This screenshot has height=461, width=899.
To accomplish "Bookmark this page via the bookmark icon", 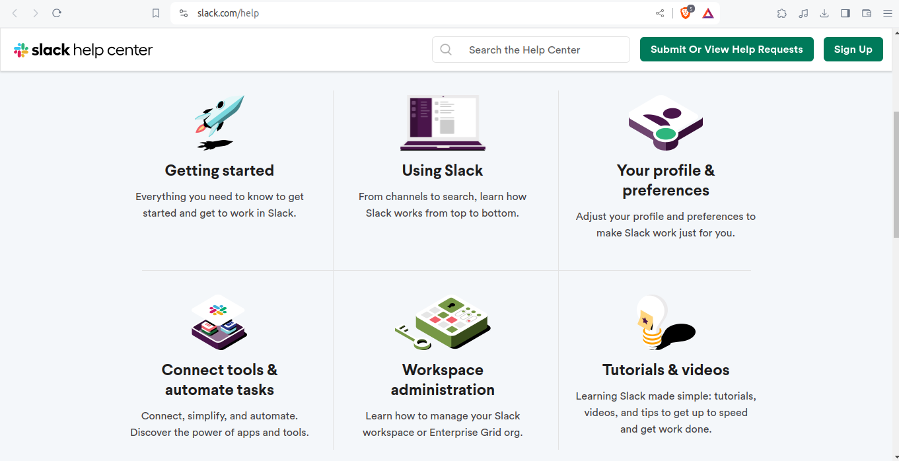I will tap(156, 13).
